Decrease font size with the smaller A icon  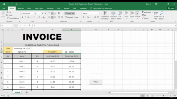click(x=45, y=13)
